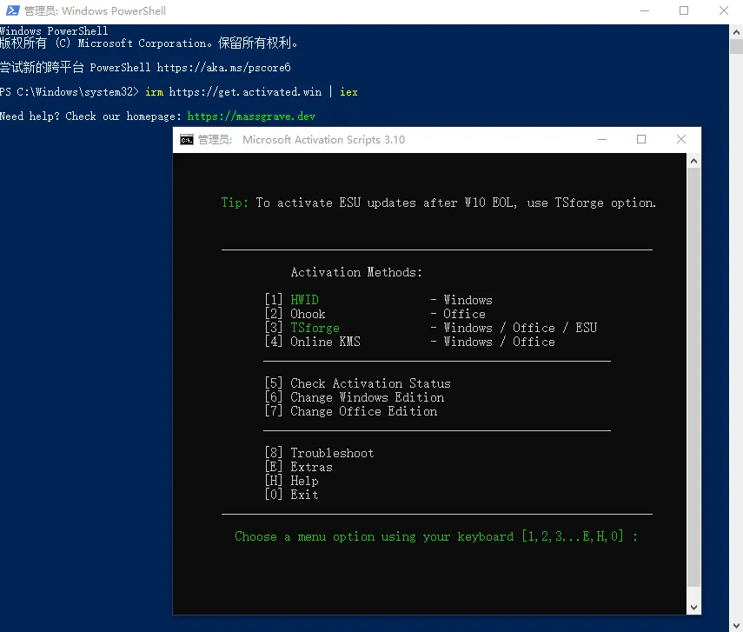Click the 'PS C:\Windows\system32>' prompt

click(x=70, y=92)
